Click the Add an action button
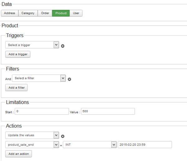This screenshot has height=161, width=187. [x=18, y=154]
